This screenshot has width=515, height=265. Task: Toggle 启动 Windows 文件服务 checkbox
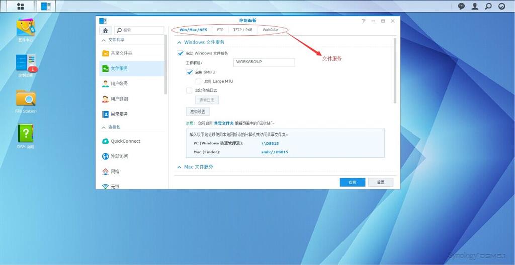click(181, 53)
